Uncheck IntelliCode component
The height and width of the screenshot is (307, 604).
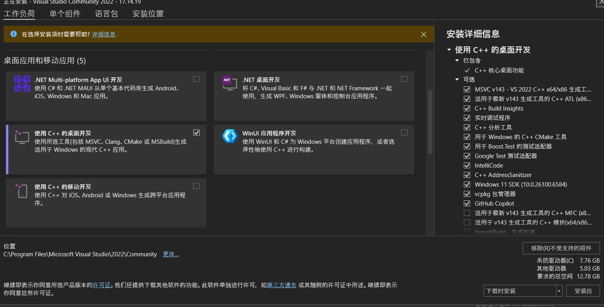tap(467, 166)
